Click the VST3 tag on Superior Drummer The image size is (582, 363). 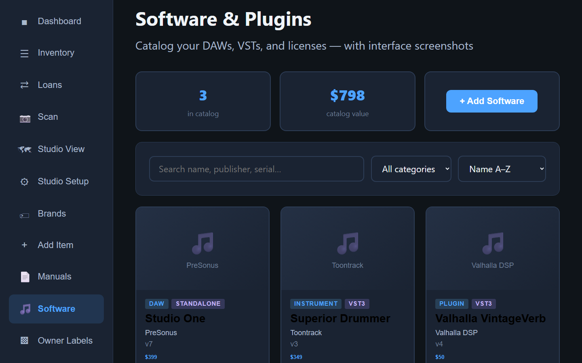357,304
